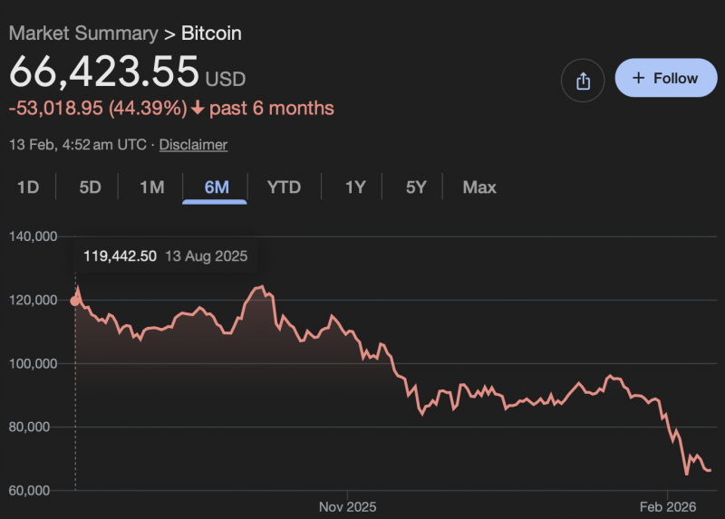Open the Disclaimer link
The height and width of the screenshot is (519, 725).
coord(193,145)
